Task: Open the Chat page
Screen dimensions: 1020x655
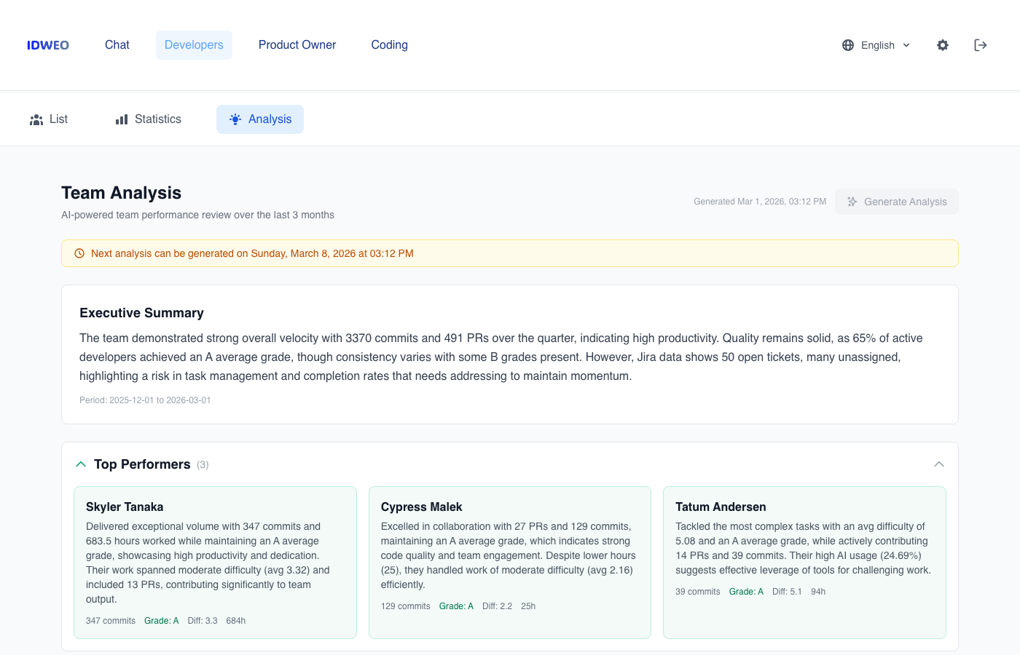Action: 117,45
